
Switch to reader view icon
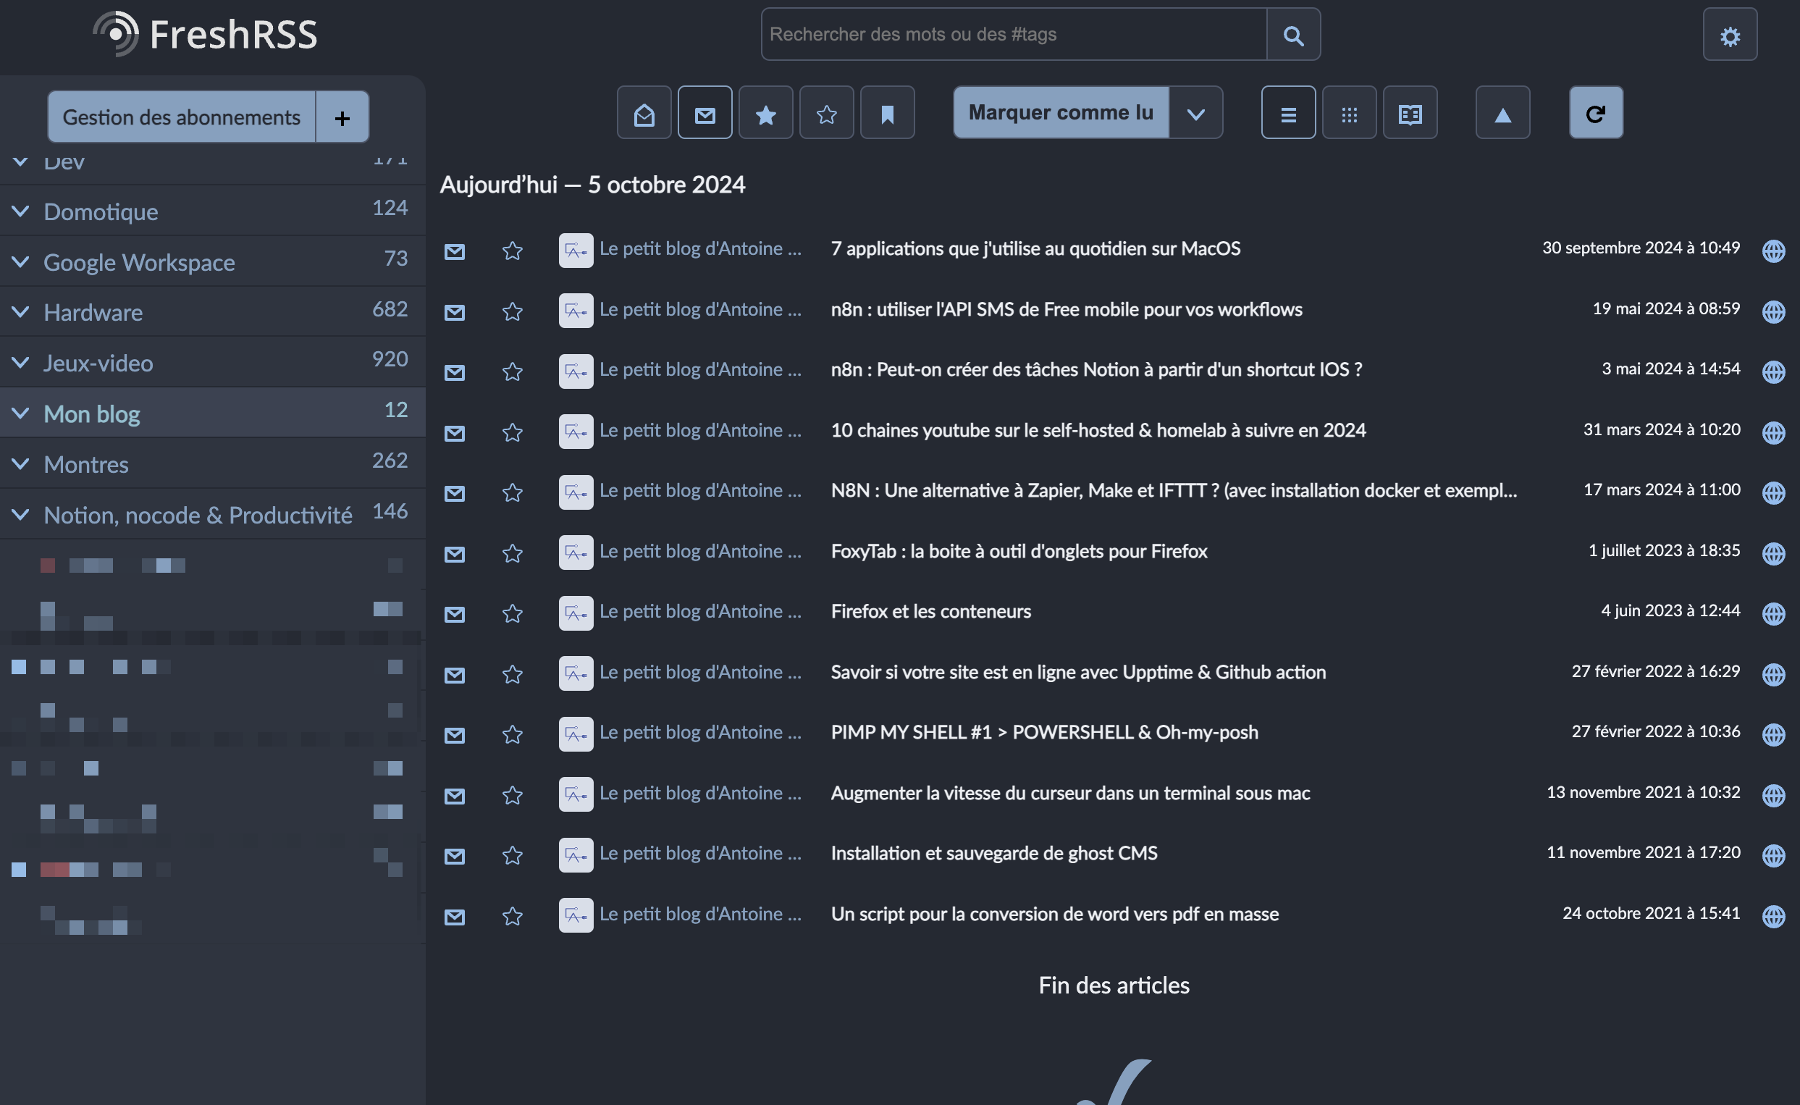pyautogui.click(x=1409, y=113)
